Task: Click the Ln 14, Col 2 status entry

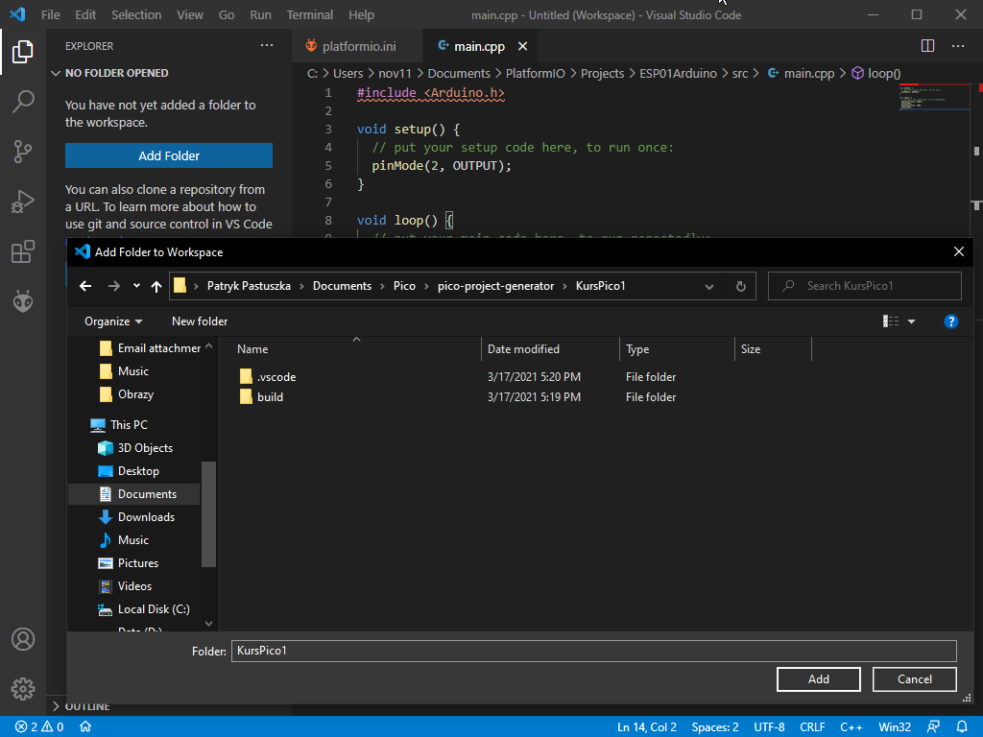Action: 646,727
